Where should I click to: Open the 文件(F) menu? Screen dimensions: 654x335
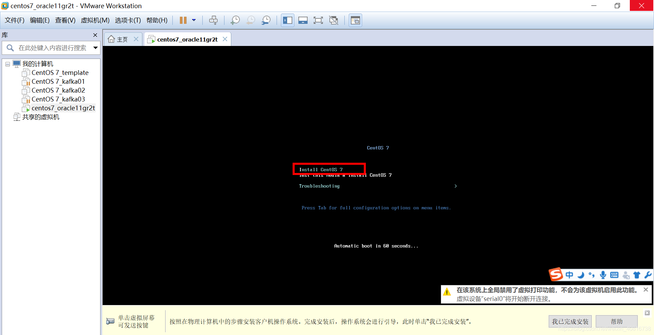(15, 20)
